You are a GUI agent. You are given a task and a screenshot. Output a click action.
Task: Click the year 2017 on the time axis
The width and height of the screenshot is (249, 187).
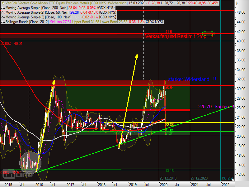point(70,185)
